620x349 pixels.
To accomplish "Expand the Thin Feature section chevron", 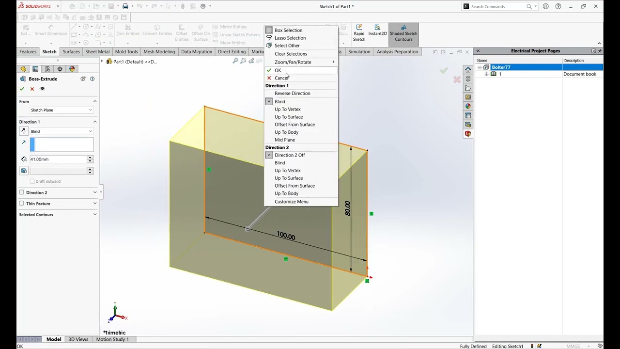I will pos(95,204).
